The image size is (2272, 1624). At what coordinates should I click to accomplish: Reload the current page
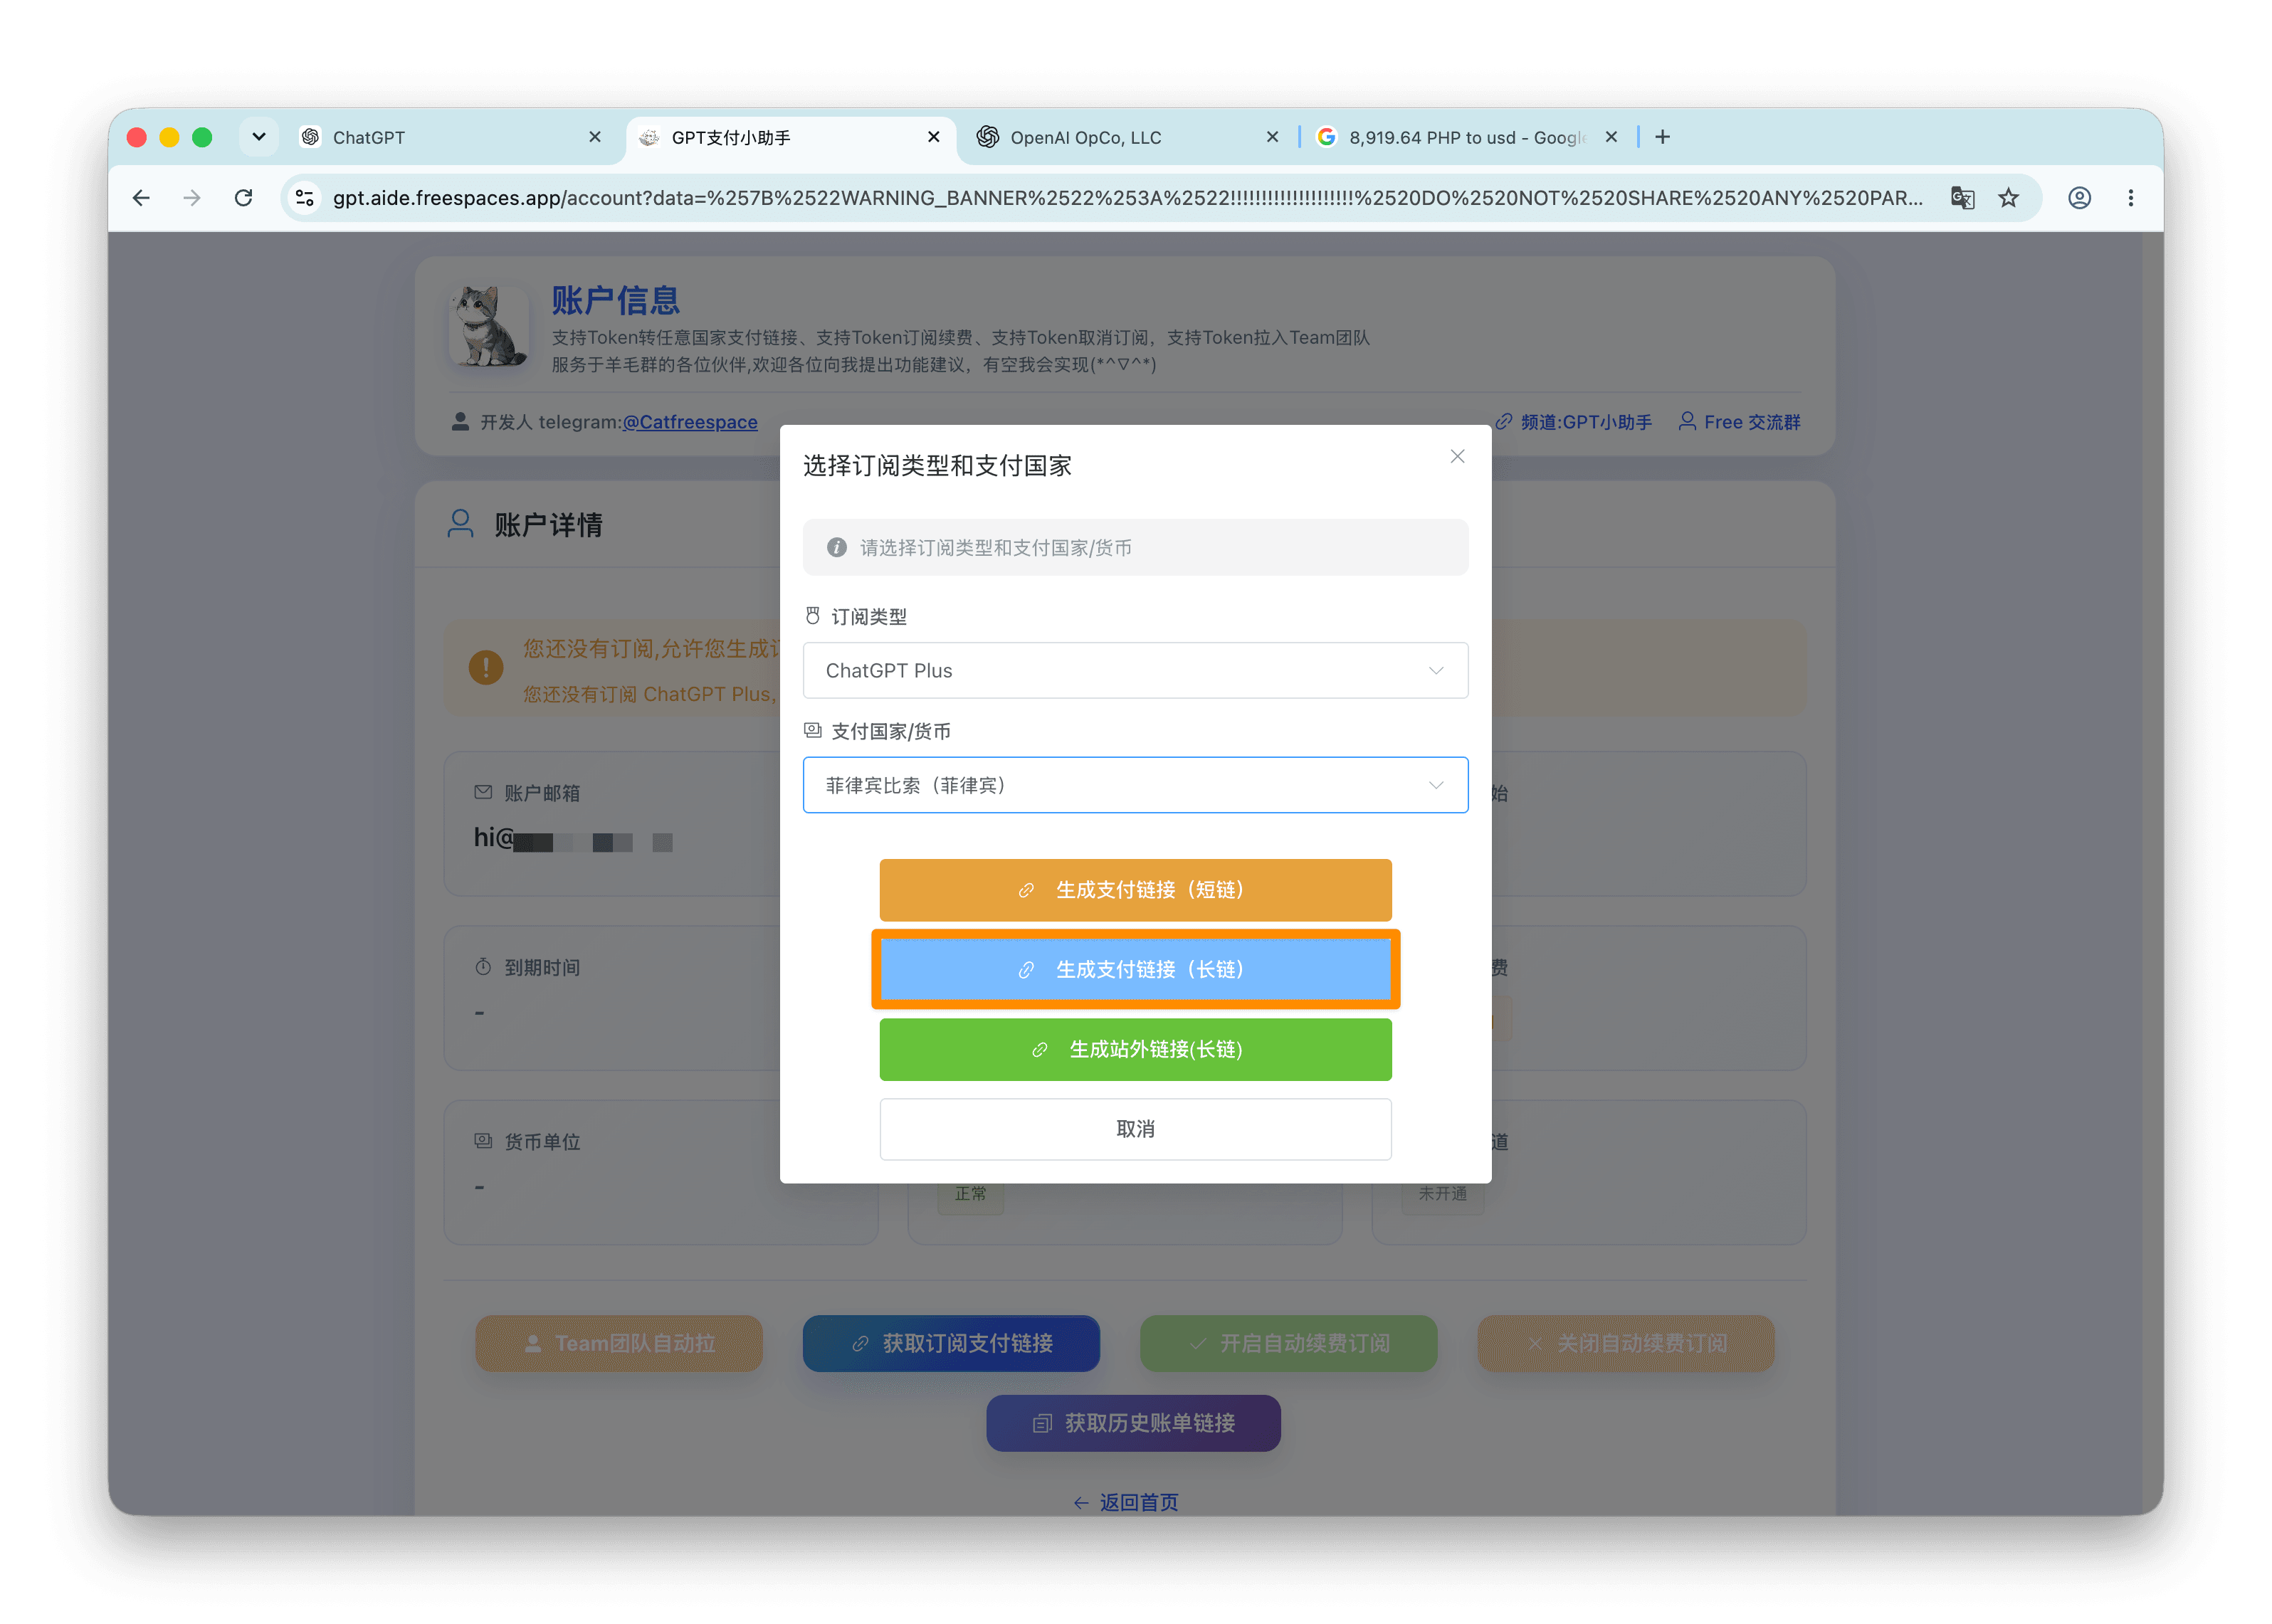[x=243, y=198]
